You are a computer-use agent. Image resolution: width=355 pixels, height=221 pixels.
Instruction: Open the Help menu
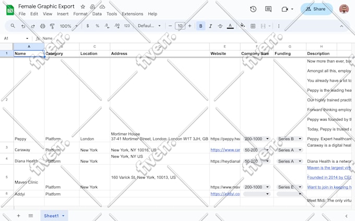click(x=152, y=14)
